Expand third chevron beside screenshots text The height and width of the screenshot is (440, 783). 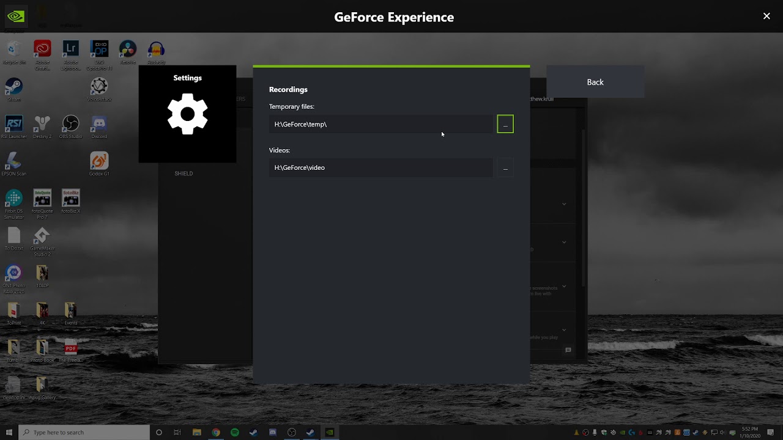(564, 286)
